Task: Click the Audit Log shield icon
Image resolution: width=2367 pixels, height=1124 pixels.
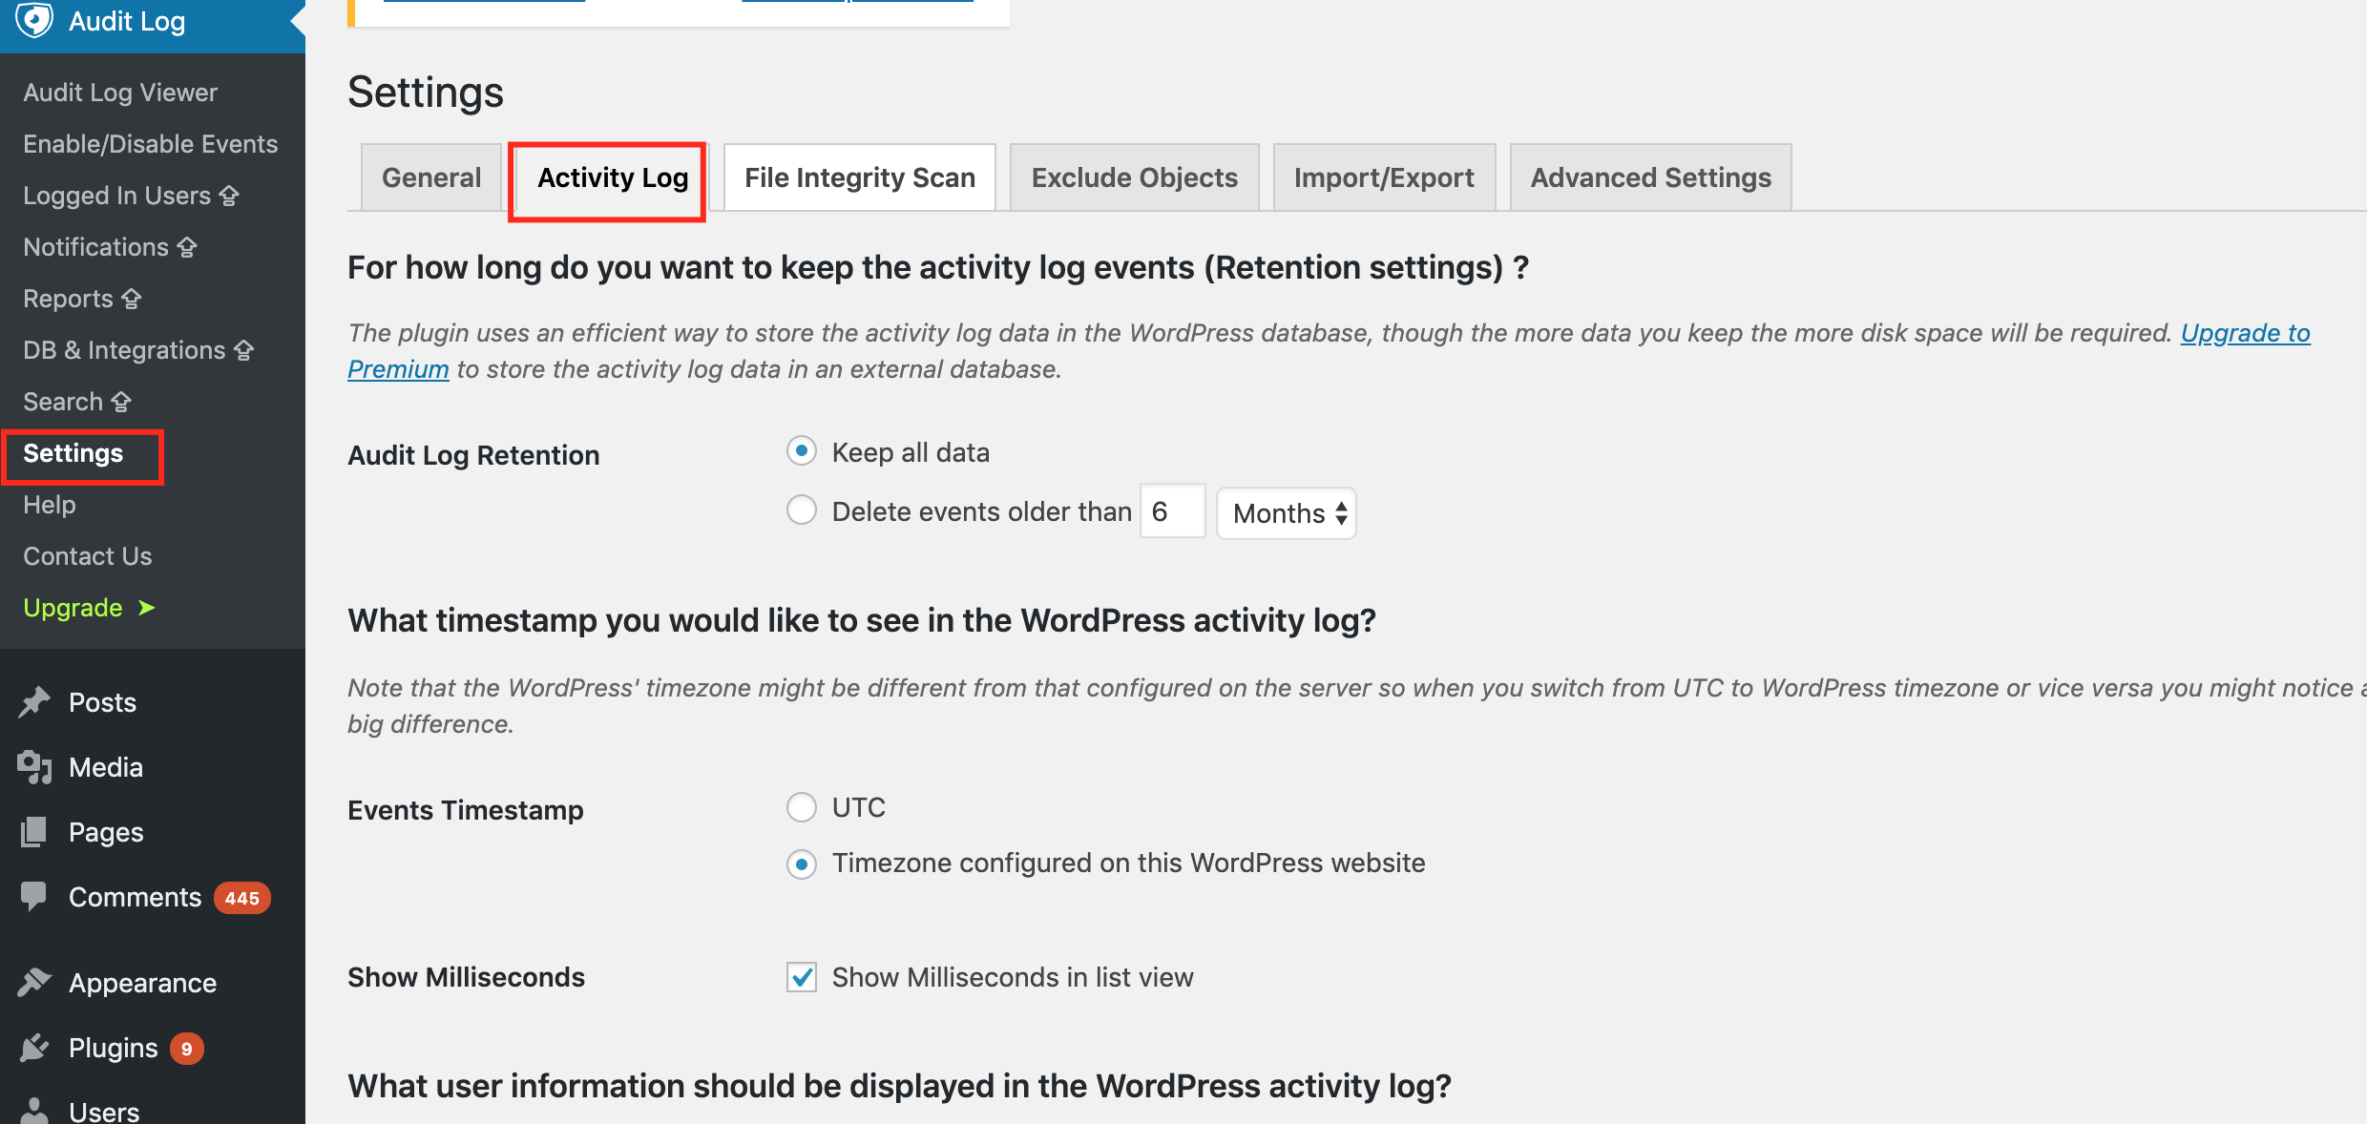Action: tap(35, 19)
